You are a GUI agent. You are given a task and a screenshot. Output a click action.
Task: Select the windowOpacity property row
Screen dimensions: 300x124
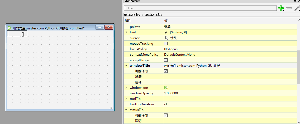tap(211, 93)
